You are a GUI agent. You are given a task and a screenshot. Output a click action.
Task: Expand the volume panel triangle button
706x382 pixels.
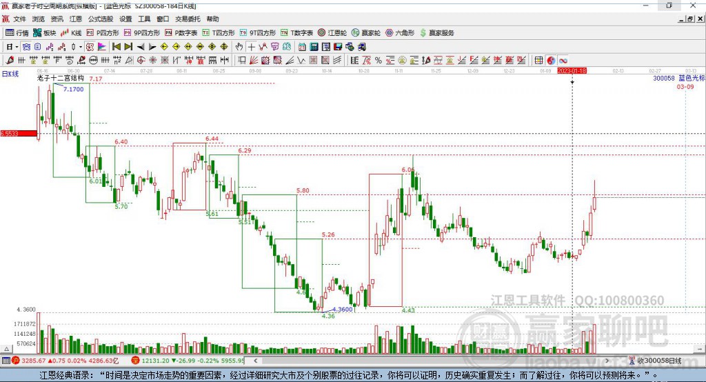pyautogui.click(x=6, y=349)
